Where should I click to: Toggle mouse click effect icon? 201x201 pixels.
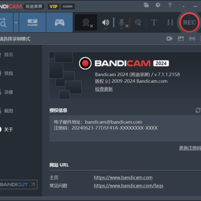pyautogui.click(x=138, y=23)
